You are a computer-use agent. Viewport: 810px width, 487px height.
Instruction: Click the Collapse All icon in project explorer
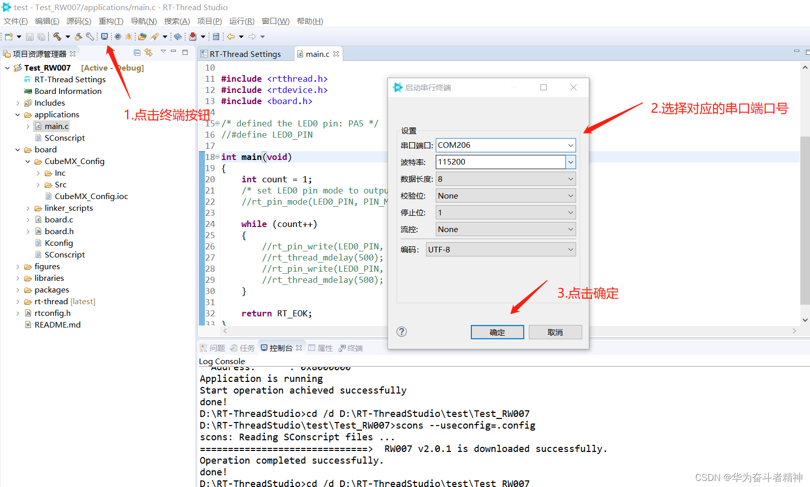137,52
